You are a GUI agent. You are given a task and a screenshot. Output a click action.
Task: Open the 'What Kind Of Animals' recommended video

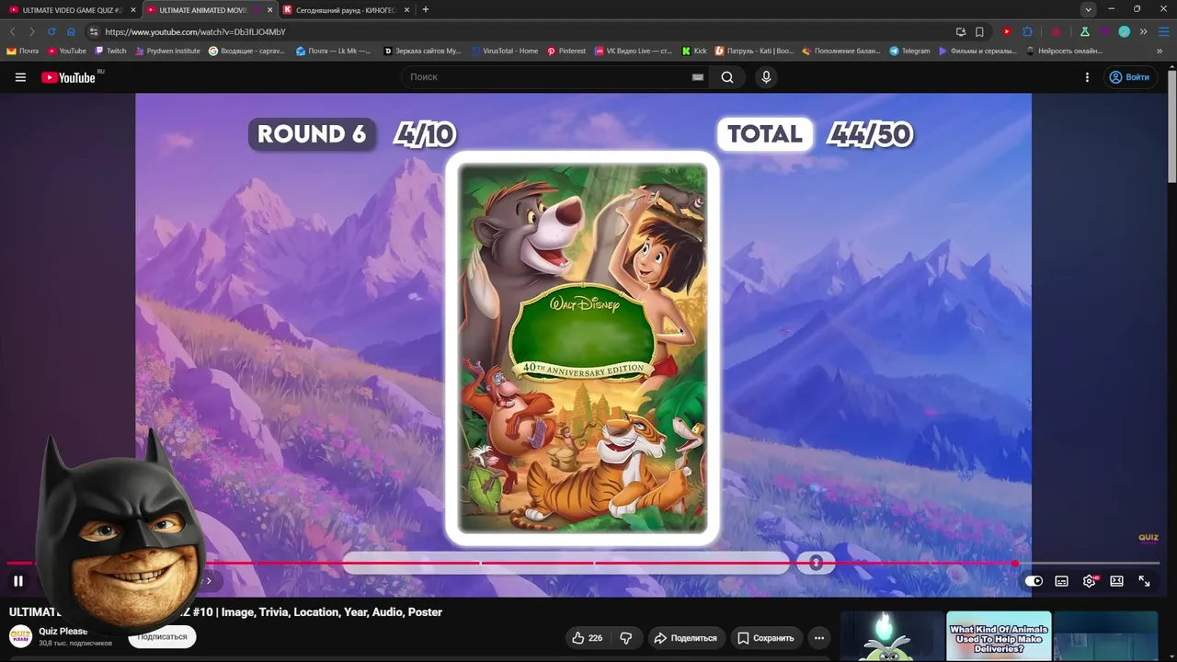tap(999, 636)
